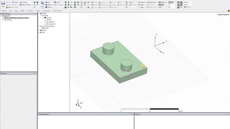Image resolution: width=230 pixels, height=129 pixels.
Task: Expand the Box1 tree node
Action: 45,20
